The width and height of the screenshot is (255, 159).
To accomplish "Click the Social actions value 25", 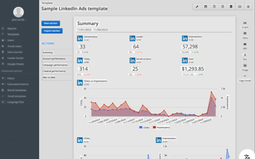I will (x=135, y=69).
